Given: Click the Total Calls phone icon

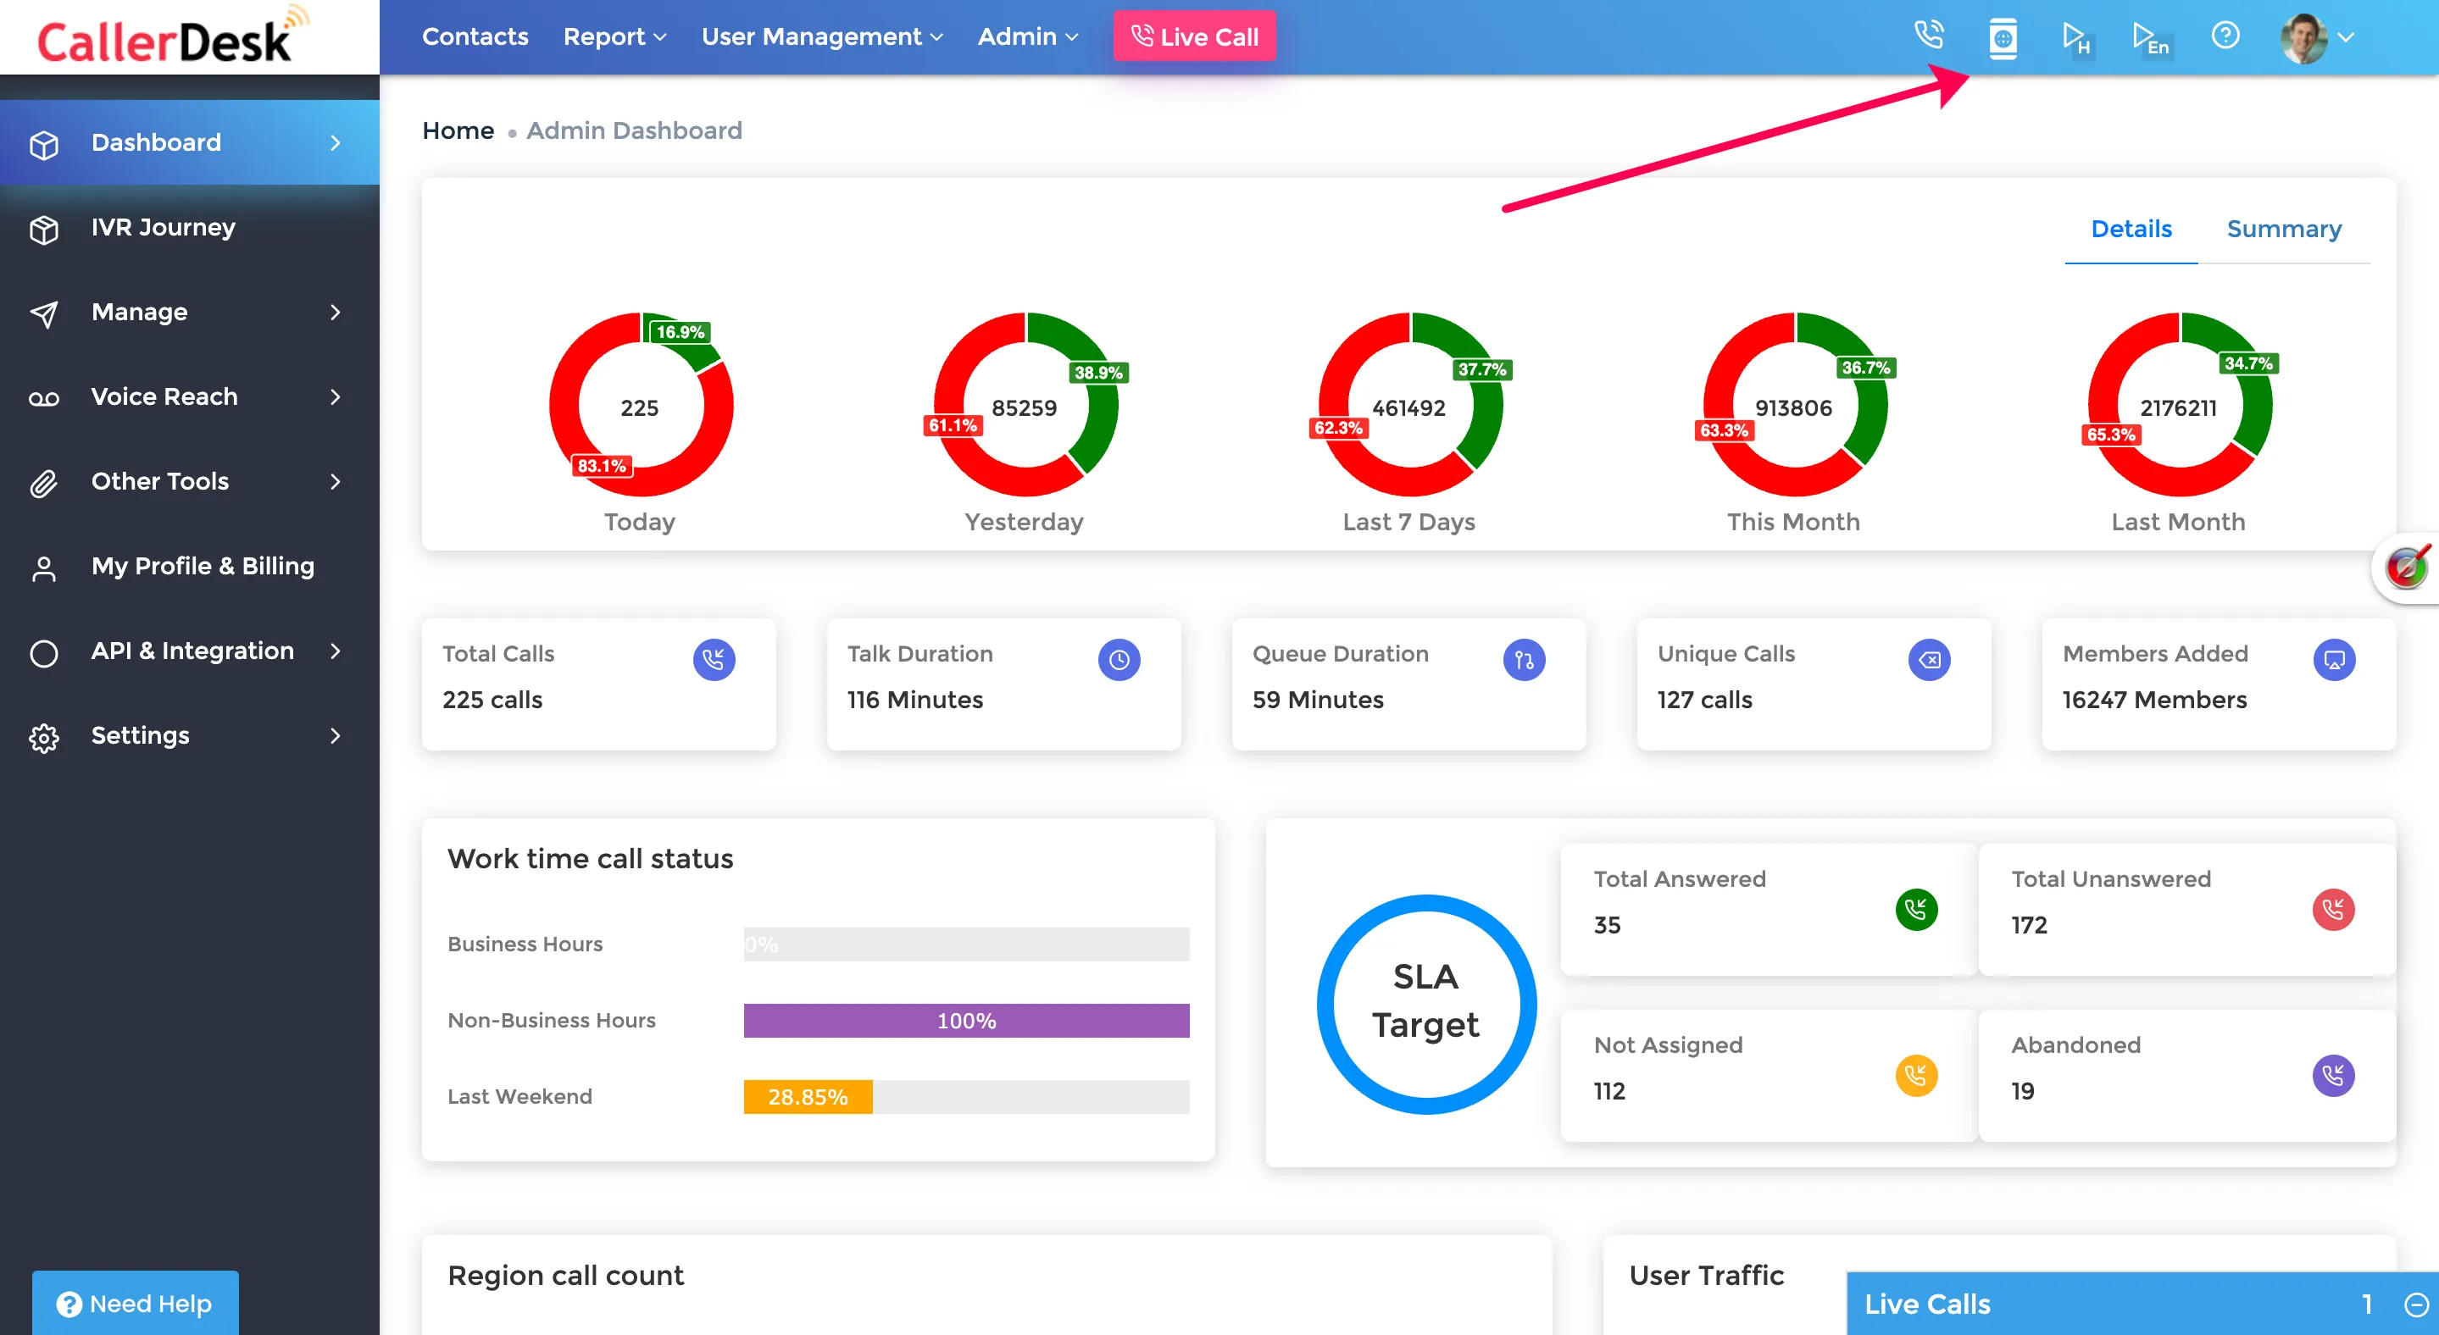Looking at the screenshot, I should (x=714, y=660).
